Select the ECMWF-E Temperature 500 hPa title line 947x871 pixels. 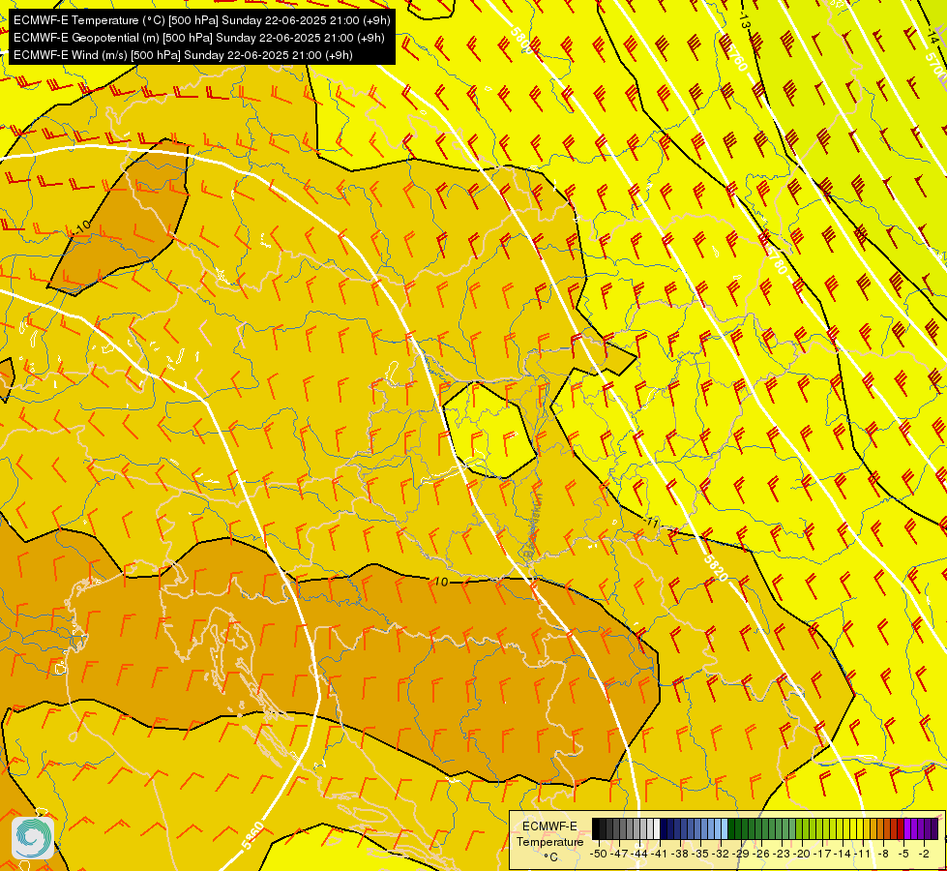pos(202,20)
